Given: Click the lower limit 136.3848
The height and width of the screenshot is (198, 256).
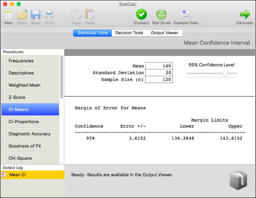Looking at the screenshot, I should click(x=183, y=138).
